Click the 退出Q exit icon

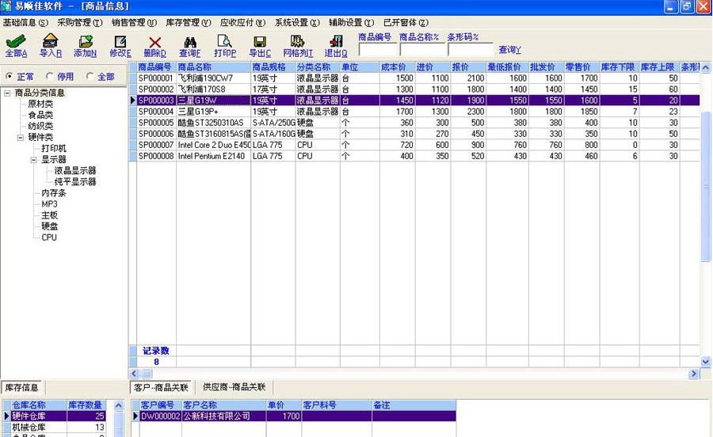[336, 41]
